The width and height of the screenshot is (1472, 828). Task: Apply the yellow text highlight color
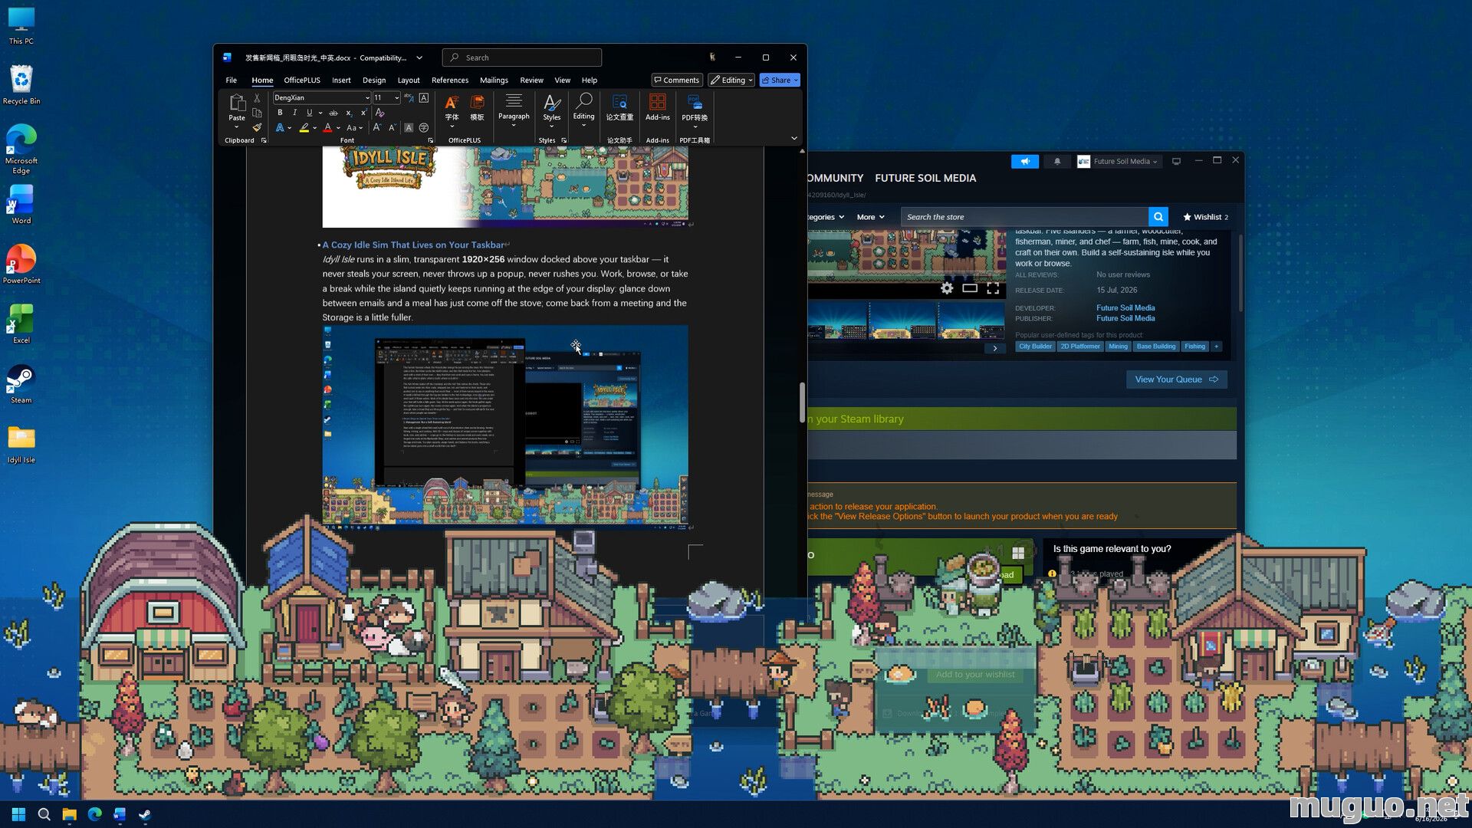(x=304, y=128)
